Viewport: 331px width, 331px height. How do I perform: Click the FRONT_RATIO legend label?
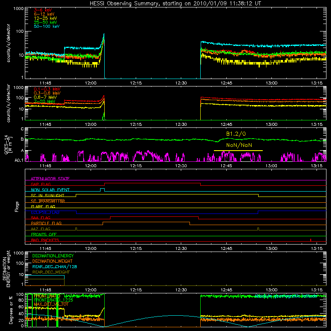pos(47,296)
